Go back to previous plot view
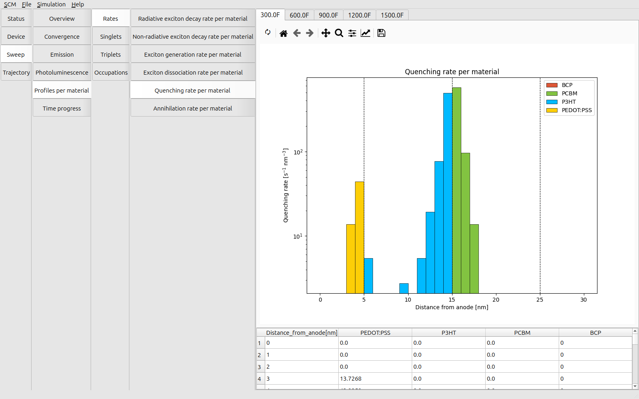Viewport: 639px width, 399px height. (297, 33)
